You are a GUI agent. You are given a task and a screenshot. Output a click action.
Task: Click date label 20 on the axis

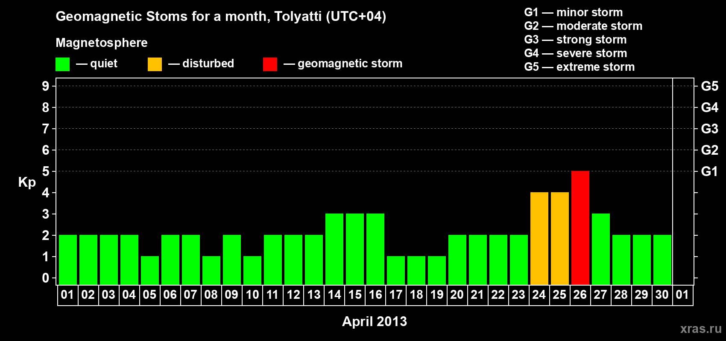pos(457,295)
